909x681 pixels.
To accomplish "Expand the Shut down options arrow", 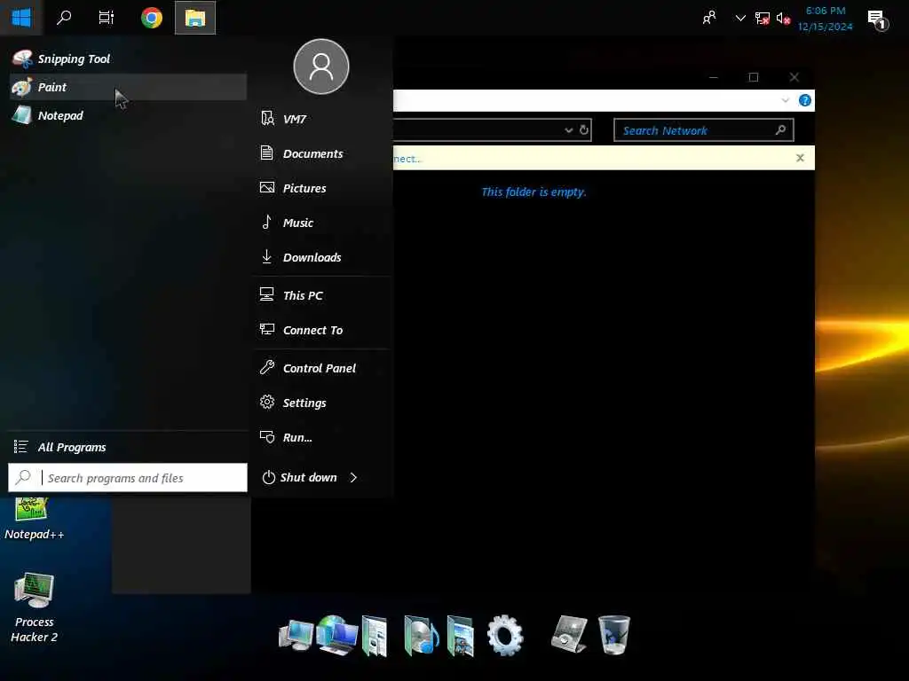I will click(353, 478).
